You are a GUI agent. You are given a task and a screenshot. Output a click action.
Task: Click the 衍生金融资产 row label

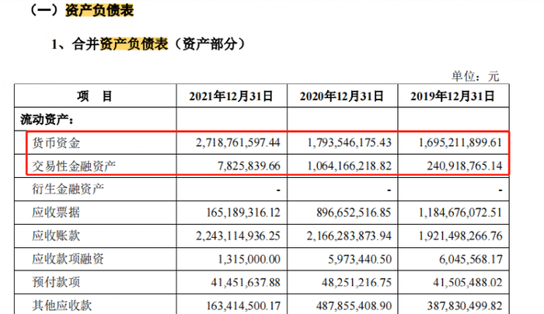click(68, 189)
